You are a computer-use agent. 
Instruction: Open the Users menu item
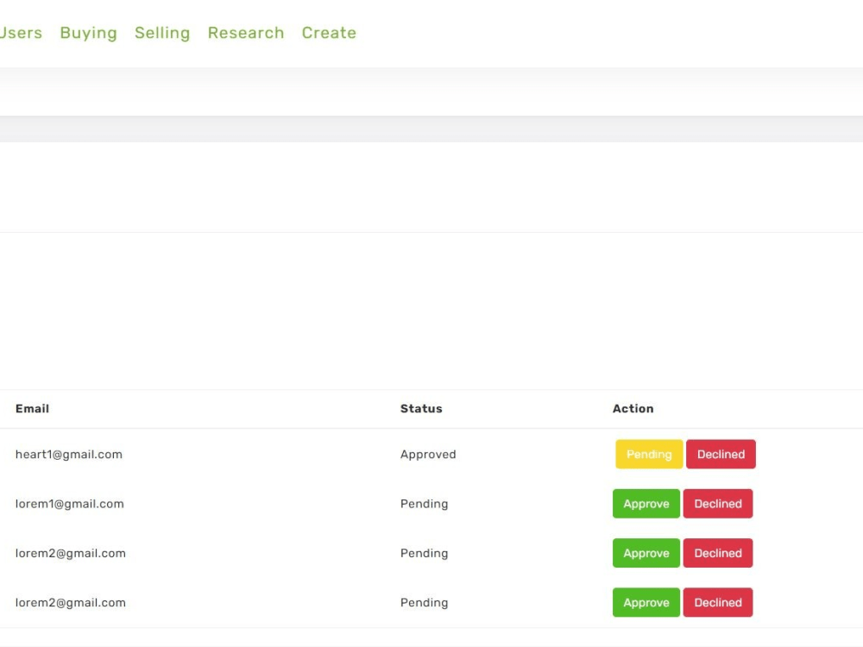coord(21,33)
